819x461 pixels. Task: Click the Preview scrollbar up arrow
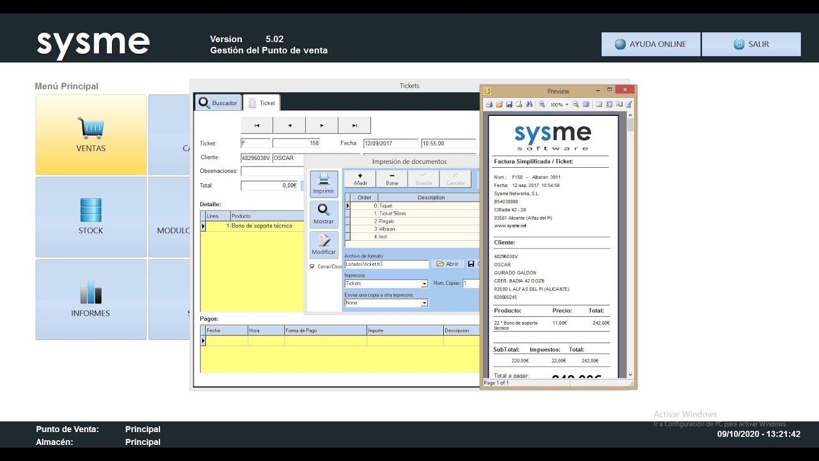(x=630, y=115)
